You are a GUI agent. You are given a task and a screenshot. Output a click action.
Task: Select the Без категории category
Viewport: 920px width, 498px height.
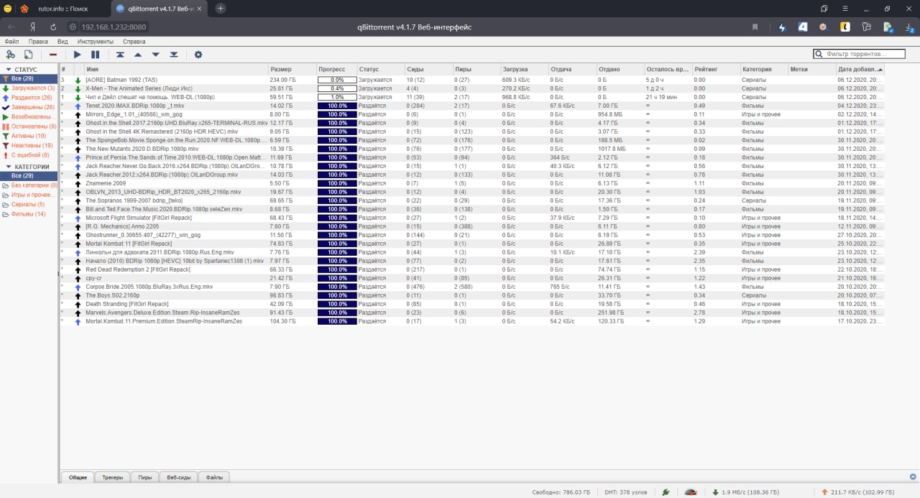29,185
